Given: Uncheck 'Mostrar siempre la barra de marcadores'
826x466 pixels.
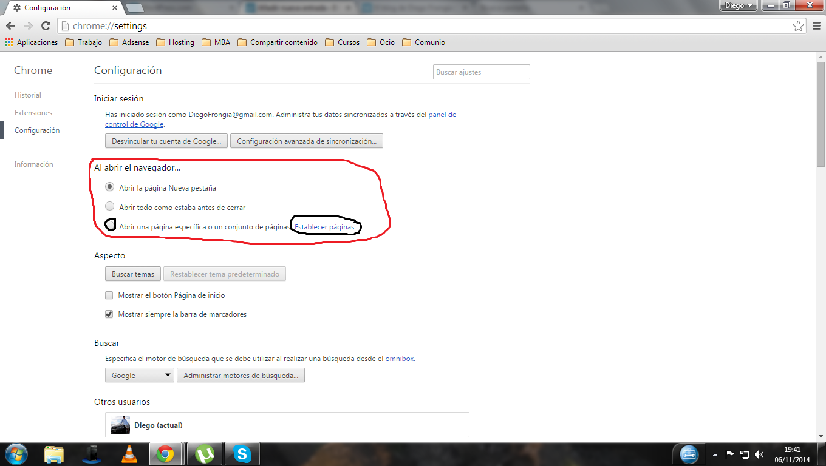Looking at the screenshot, I should tap(109, 314).
